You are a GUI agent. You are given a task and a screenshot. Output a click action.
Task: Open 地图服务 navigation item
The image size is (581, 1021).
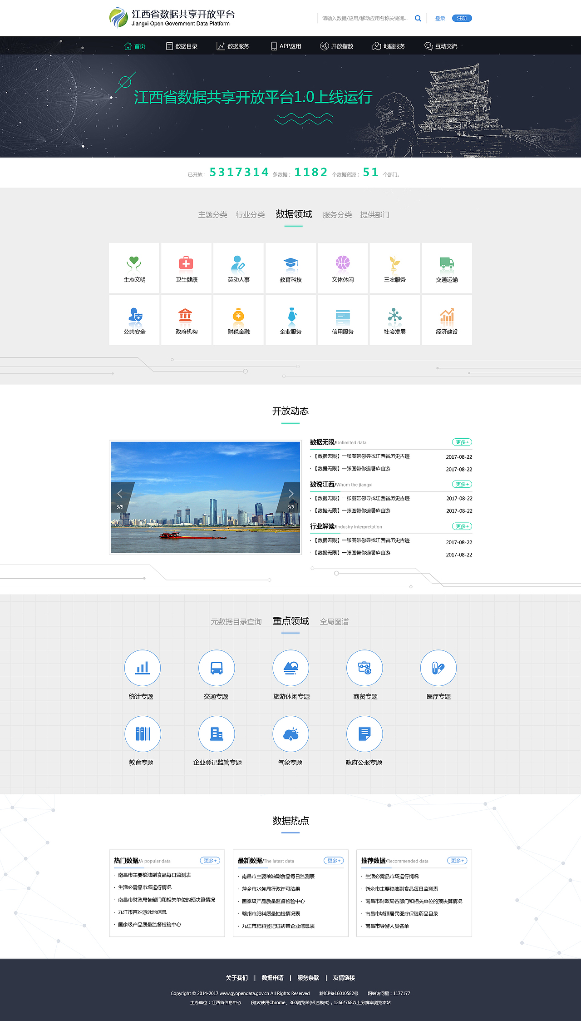(389, 46)
